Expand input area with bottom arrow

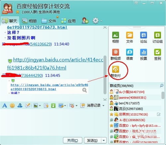[x=105, y=99]
